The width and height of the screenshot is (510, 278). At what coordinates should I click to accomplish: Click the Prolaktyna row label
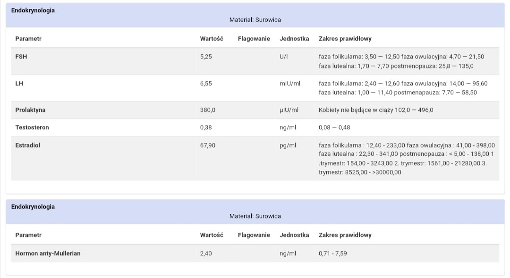click(x=30, y=110)
